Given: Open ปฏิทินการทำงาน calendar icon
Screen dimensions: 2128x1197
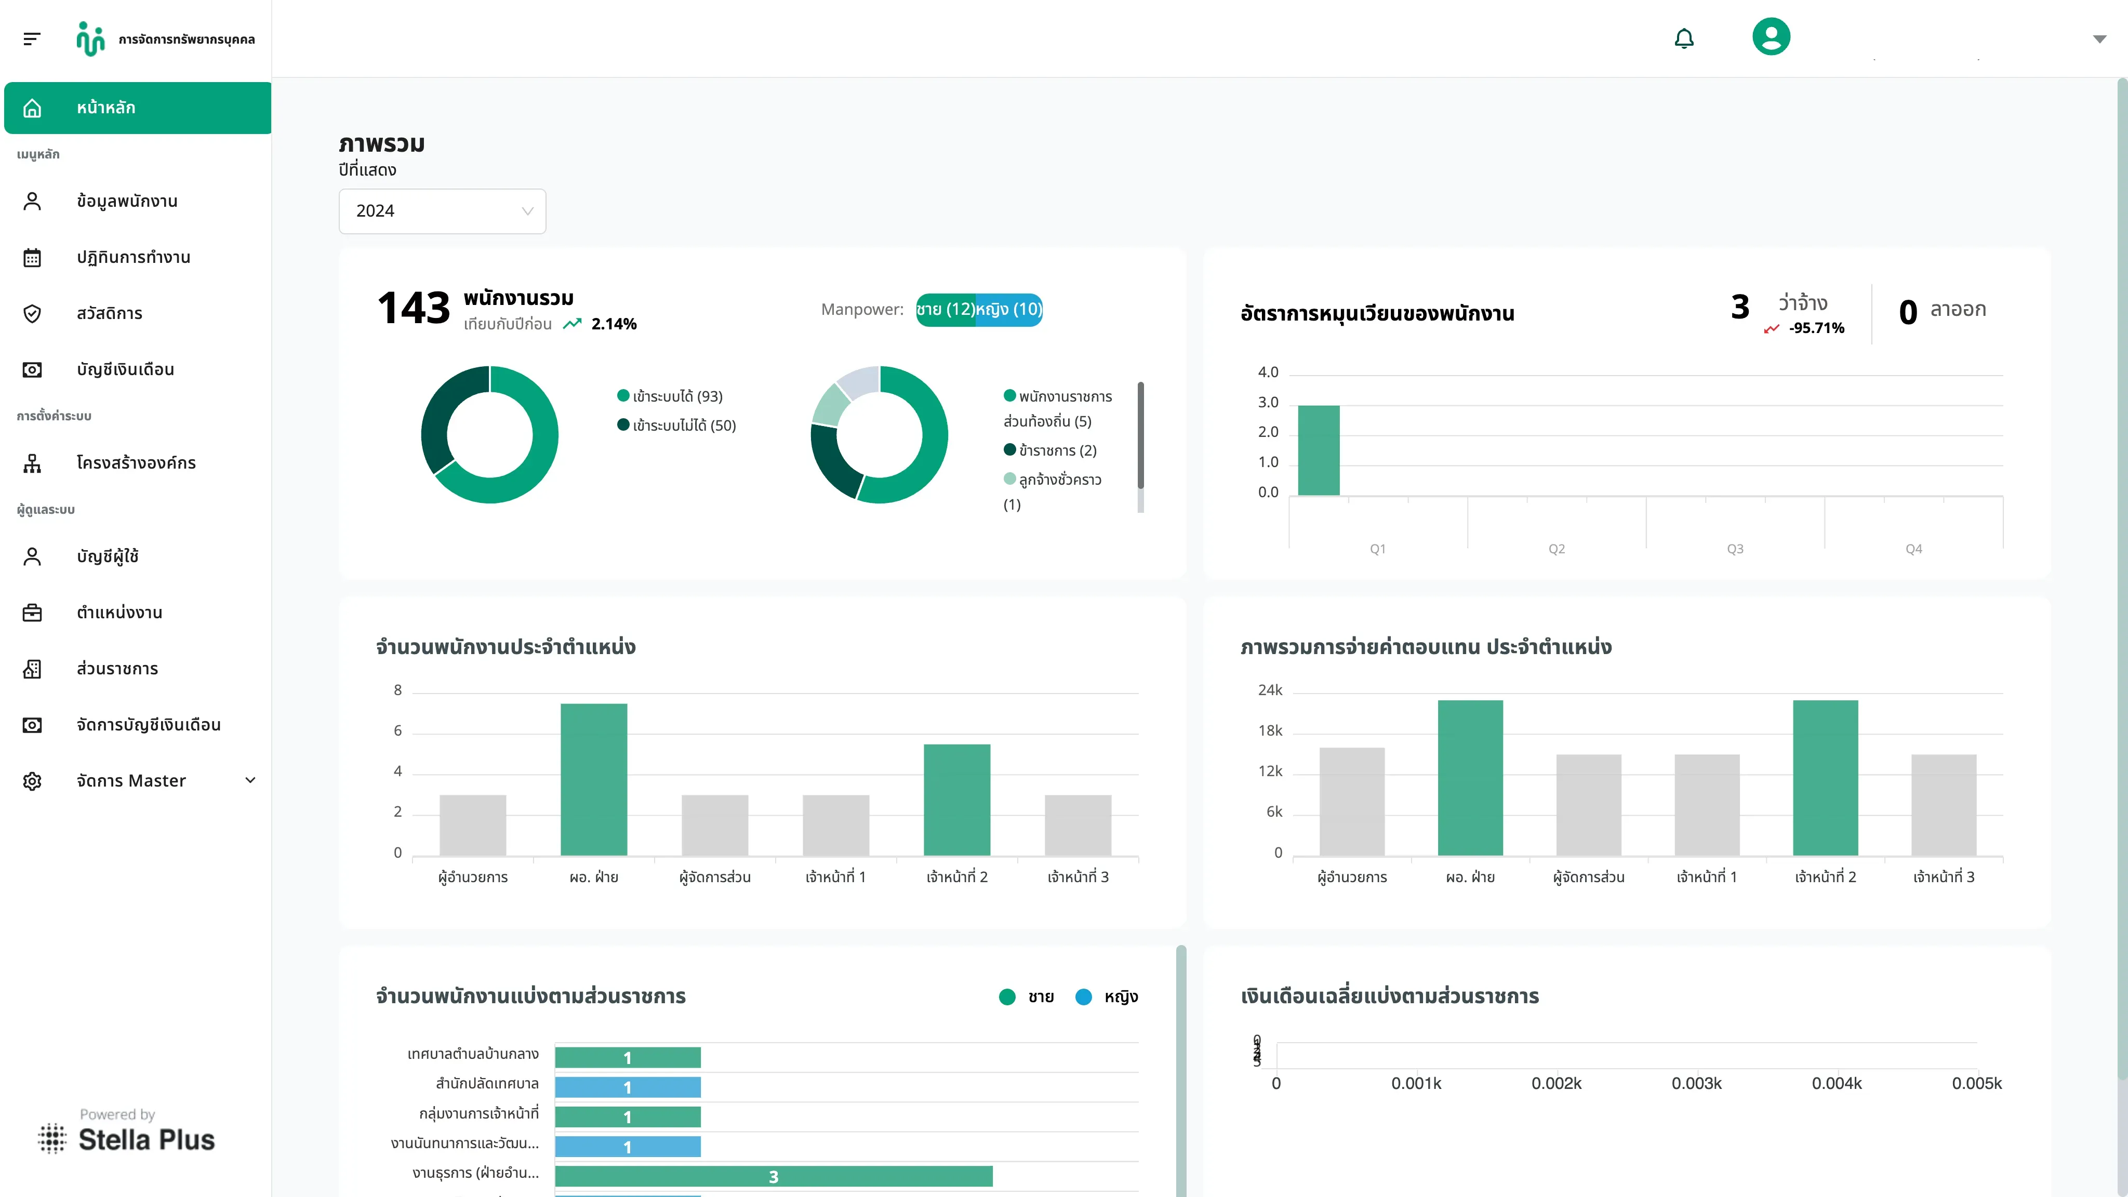Looking at the screenshot, I should [x=32, y=258].
